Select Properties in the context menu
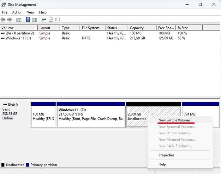Screen dimensions: 221x174 166,155
